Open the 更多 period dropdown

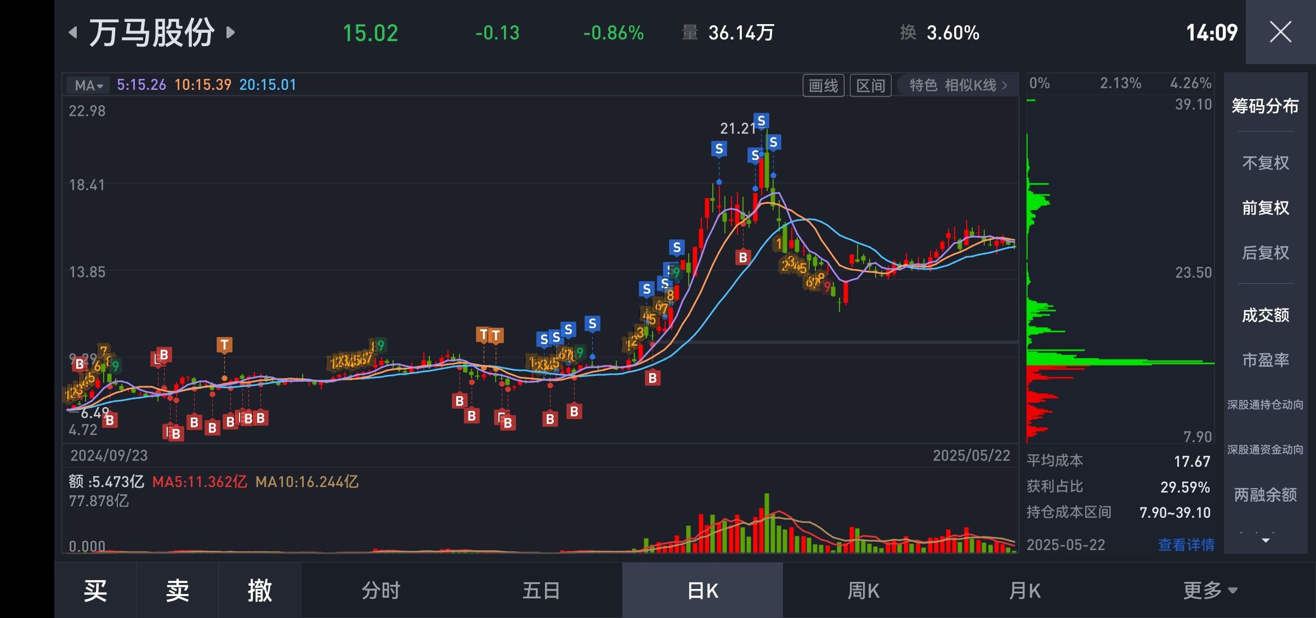tap(1210, 591)
